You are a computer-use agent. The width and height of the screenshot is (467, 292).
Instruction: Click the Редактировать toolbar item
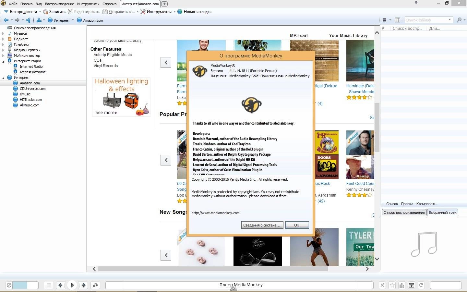pyautogui.click(x=84, y=12)
